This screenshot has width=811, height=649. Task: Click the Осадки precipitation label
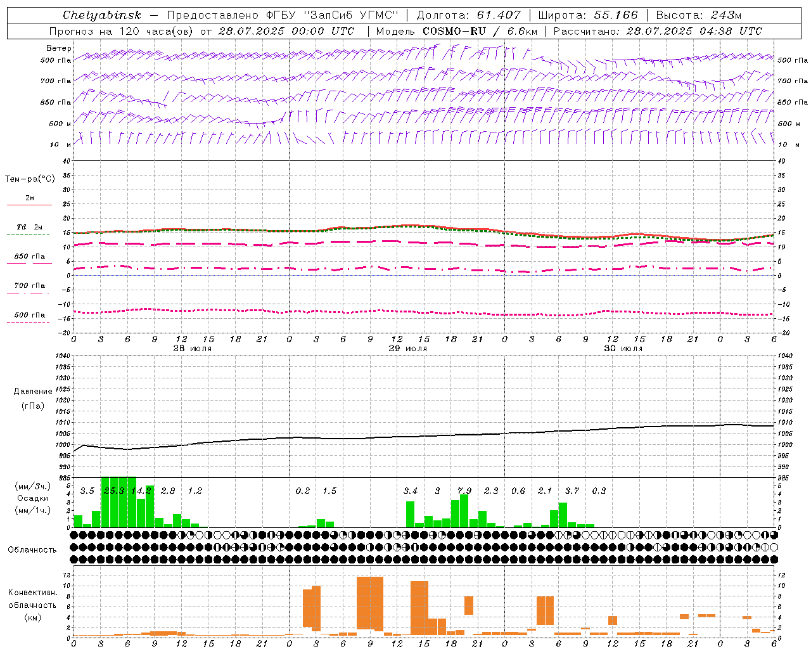32,498
